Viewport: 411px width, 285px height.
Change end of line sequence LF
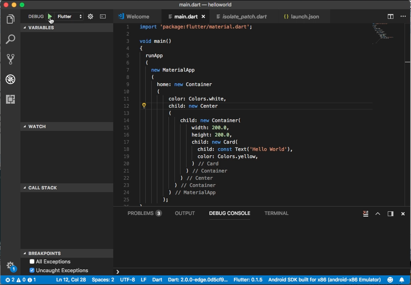144,280
